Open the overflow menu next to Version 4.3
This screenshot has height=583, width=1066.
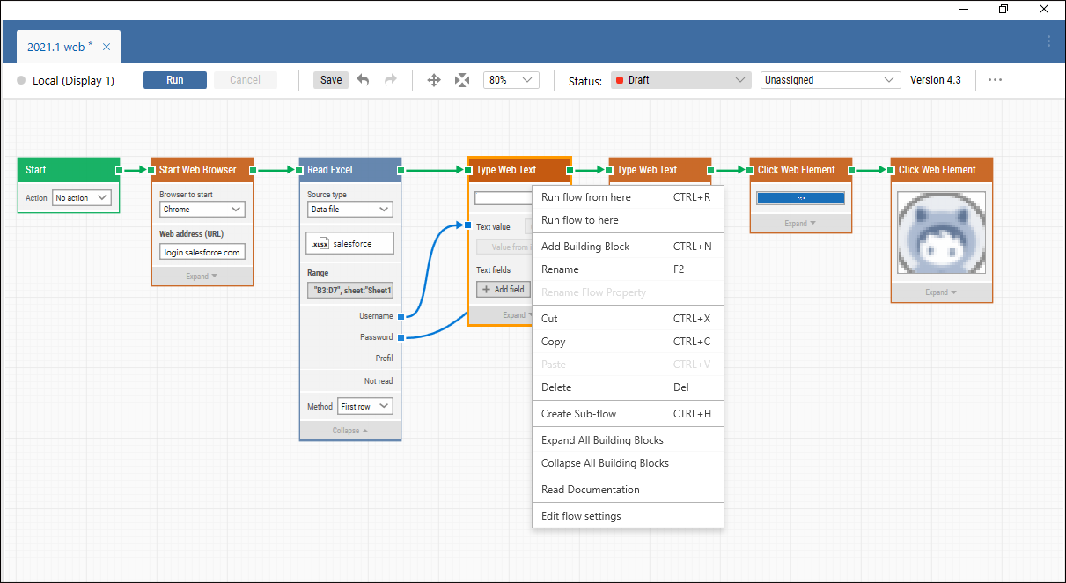point(995,79)
